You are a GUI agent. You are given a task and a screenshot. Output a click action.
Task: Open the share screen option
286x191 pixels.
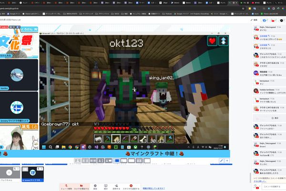point(106,187)
